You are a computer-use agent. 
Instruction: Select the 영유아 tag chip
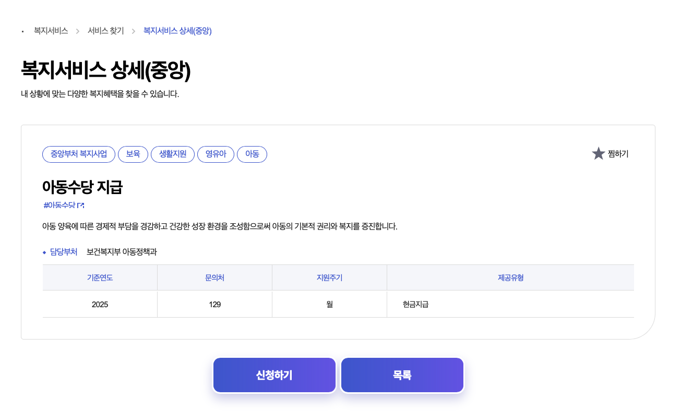216,154
